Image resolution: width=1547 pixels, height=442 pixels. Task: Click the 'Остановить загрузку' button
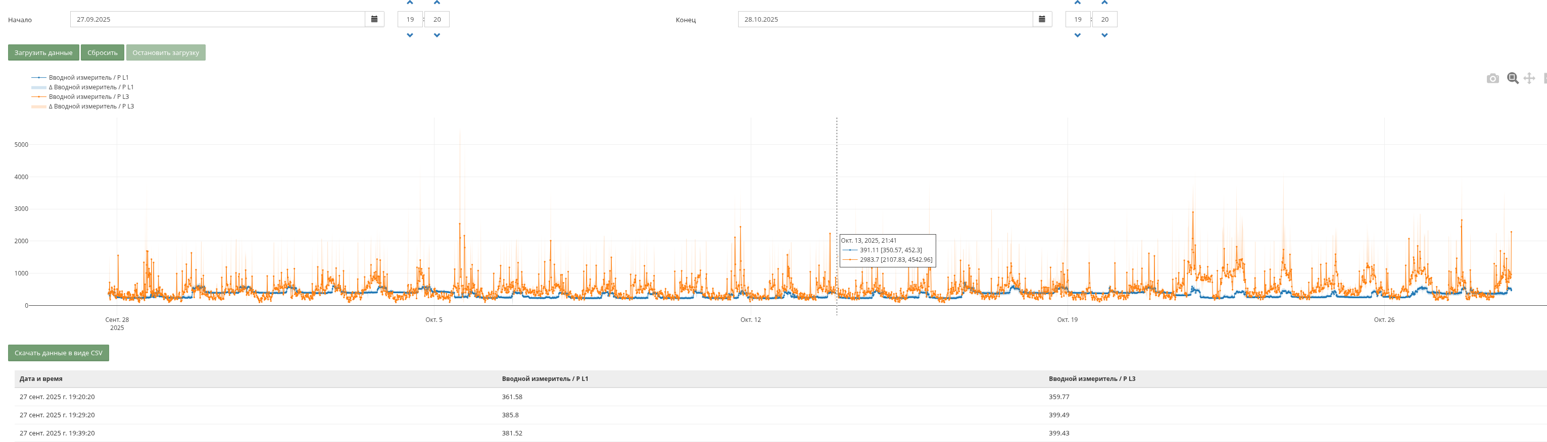(166, 53)
